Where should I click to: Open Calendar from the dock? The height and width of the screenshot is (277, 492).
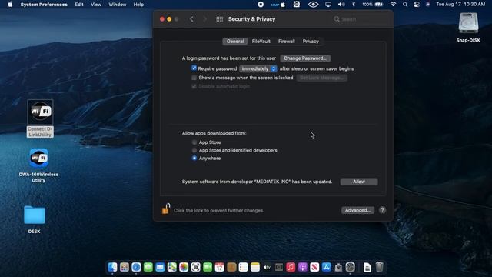coord(219,267)
